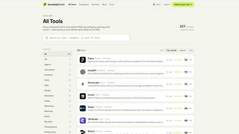The width and height of the screenshot is (239, 134).
Task: Toggle the LIGHT theme switch
Action: (x=157, y=4)
